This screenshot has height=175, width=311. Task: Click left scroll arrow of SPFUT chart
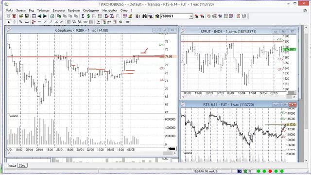pyautogui.click(x=183, y=97)
